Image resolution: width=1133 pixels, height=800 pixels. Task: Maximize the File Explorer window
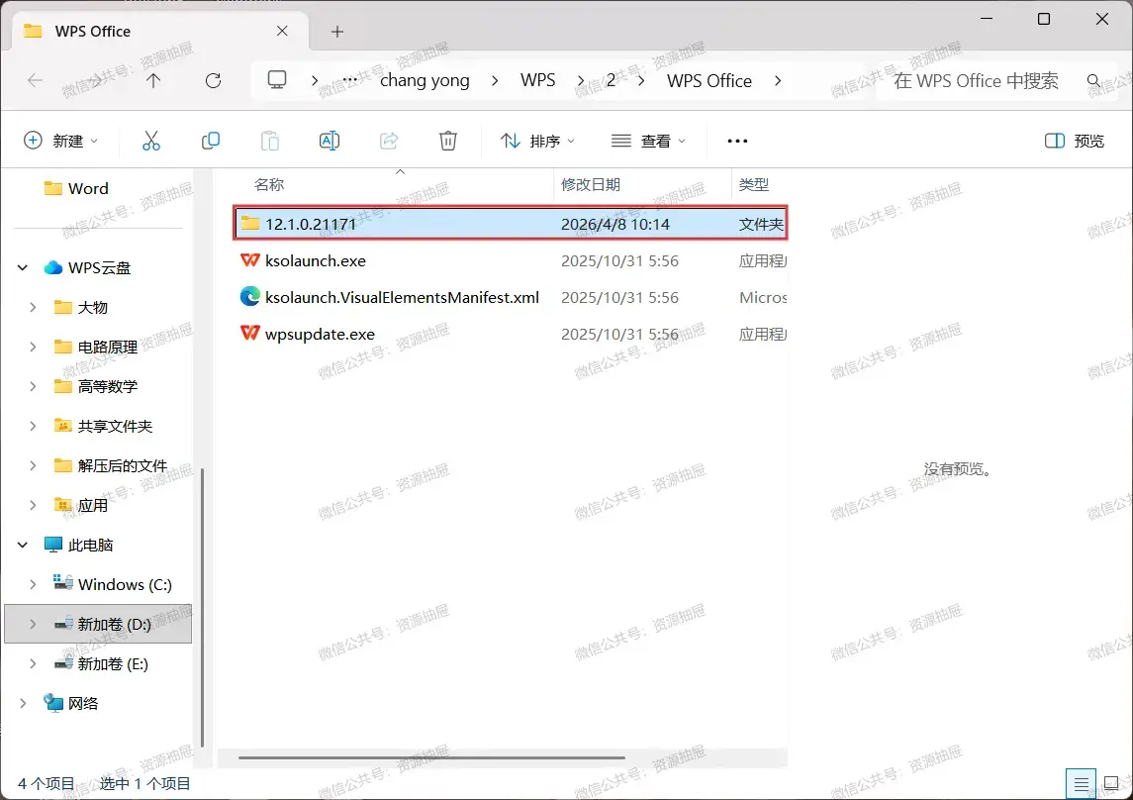pyautogui.click(x=1043, y=19)
